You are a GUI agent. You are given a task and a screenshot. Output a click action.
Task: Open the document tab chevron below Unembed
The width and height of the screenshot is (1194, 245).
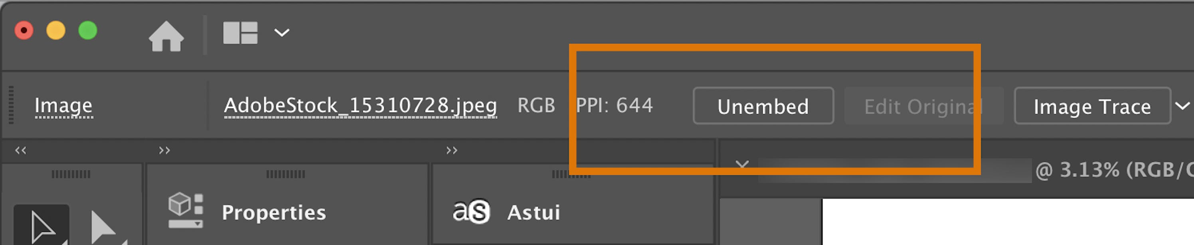coord(742,165)
